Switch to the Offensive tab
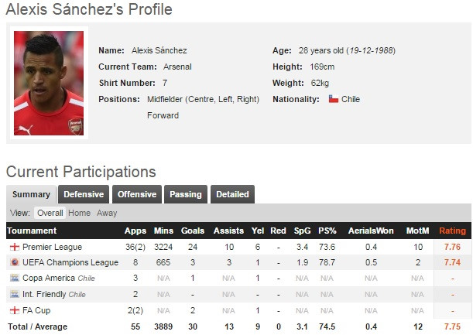The height and width of the screenshot is (335, 473). [137, 194]
